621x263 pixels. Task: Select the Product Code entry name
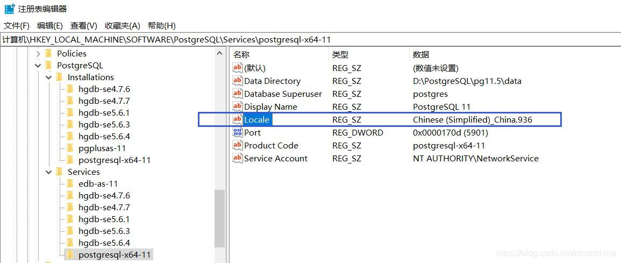point(272,145)
